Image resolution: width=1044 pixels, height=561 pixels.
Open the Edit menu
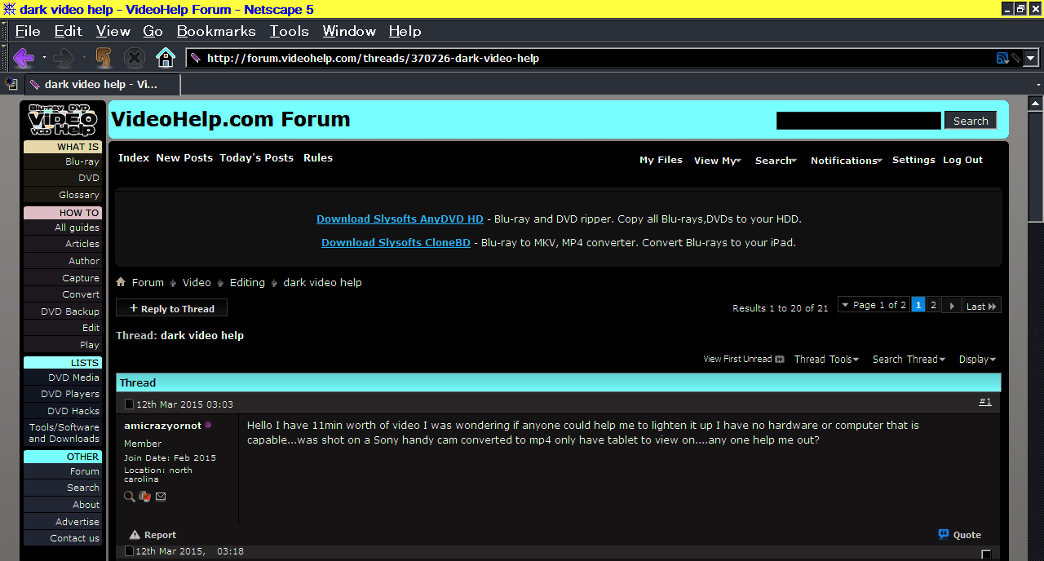(69, 31)
